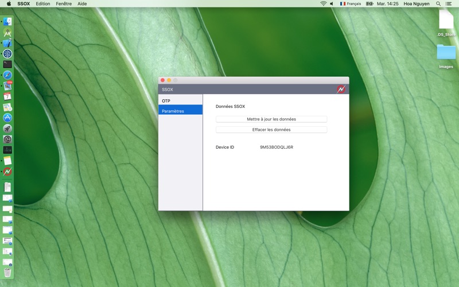The image size is (459, 287).
Task: Open the Fenêtre menu
Action: [x=64, y=3]
